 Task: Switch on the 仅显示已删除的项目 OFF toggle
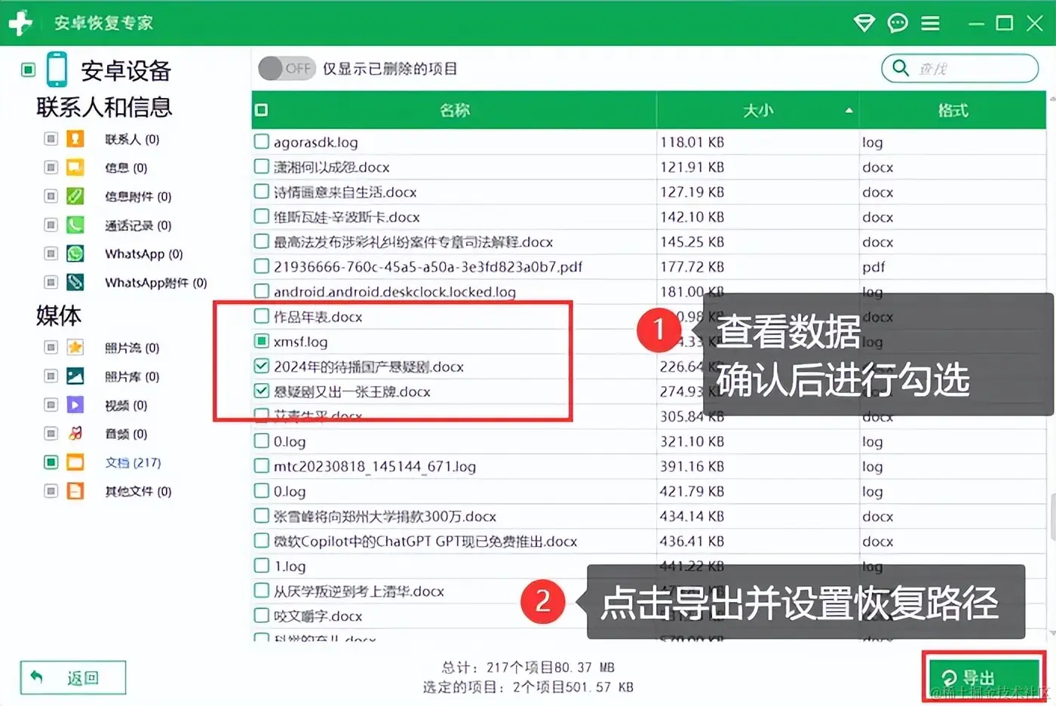pos(286,69)
